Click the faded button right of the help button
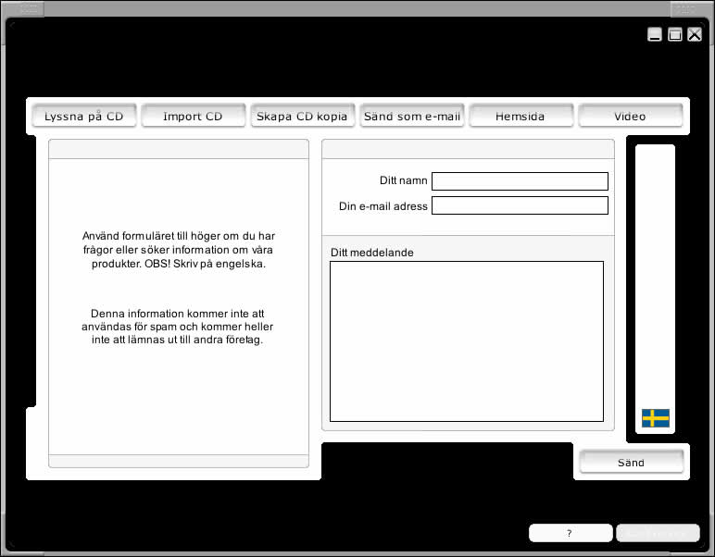Image resolution: width=715 pixels, height=557 pixels. (658, 533)
